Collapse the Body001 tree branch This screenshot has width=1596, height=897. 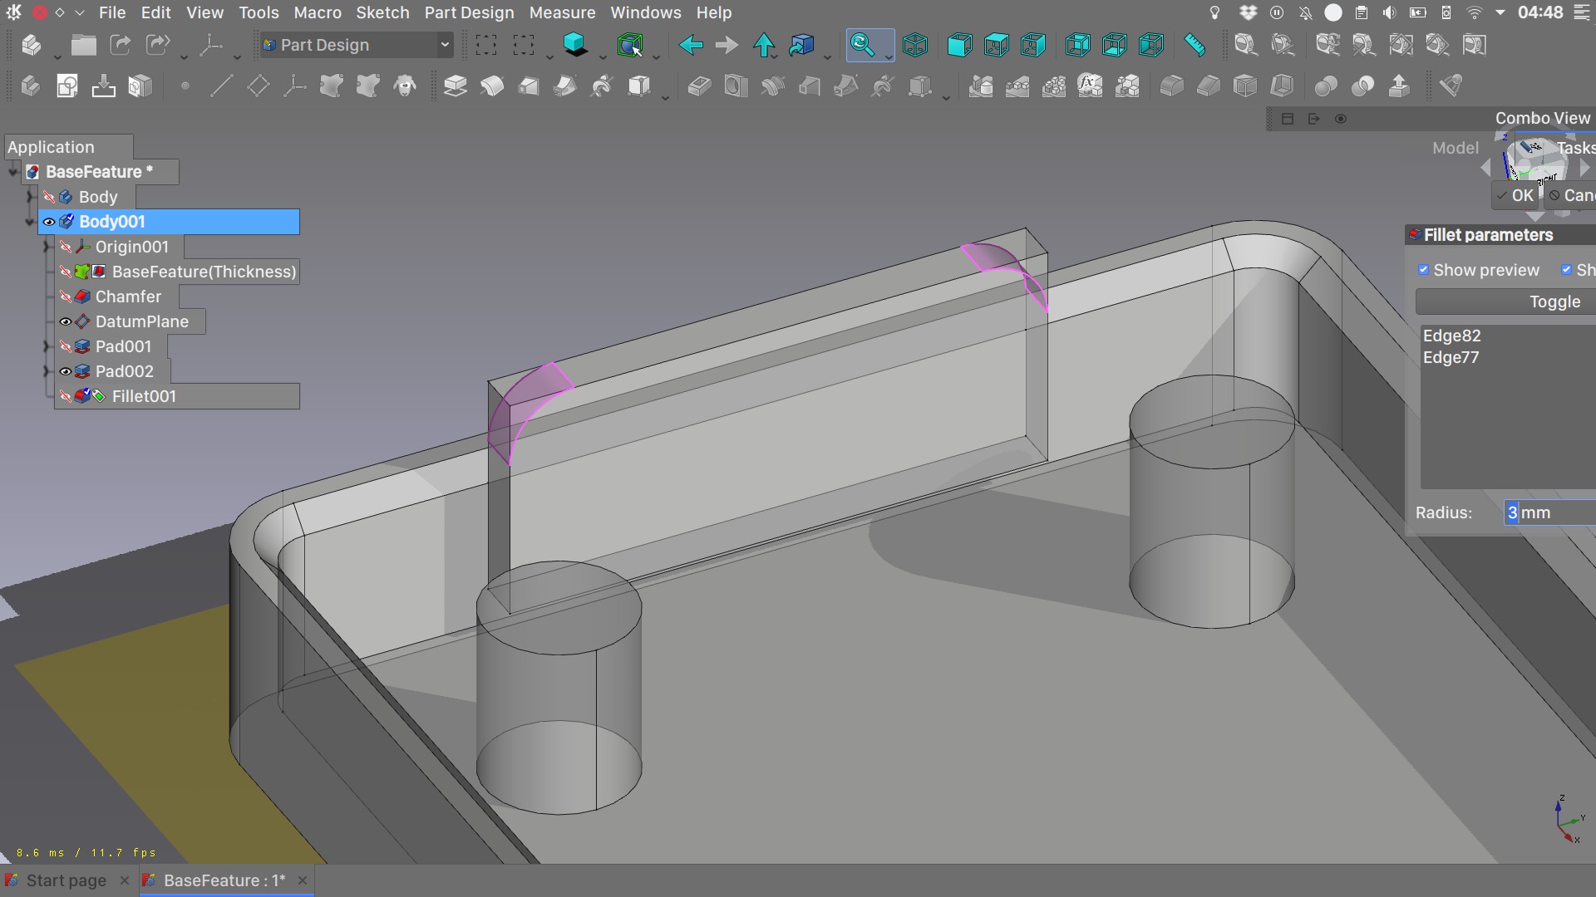click(x=30, y=222)
